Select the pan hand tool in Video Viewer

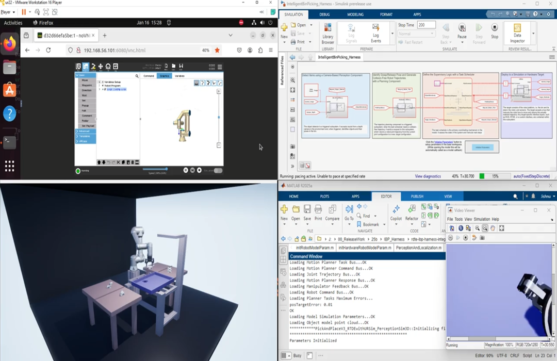pyautogui.click(x=493, y=228)
